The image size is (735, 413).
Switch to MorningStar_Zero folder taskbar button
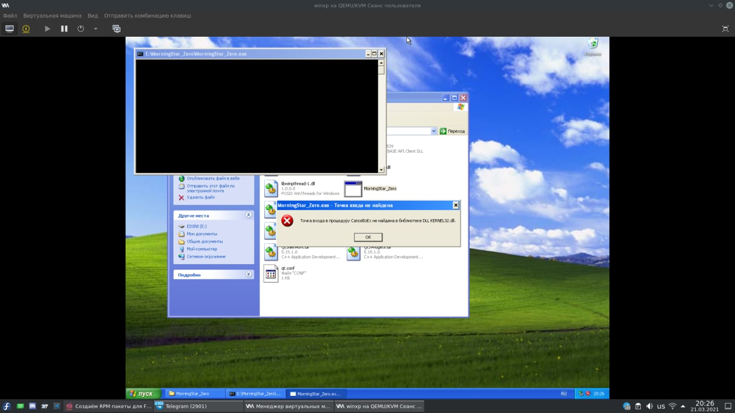coord(195,393)
